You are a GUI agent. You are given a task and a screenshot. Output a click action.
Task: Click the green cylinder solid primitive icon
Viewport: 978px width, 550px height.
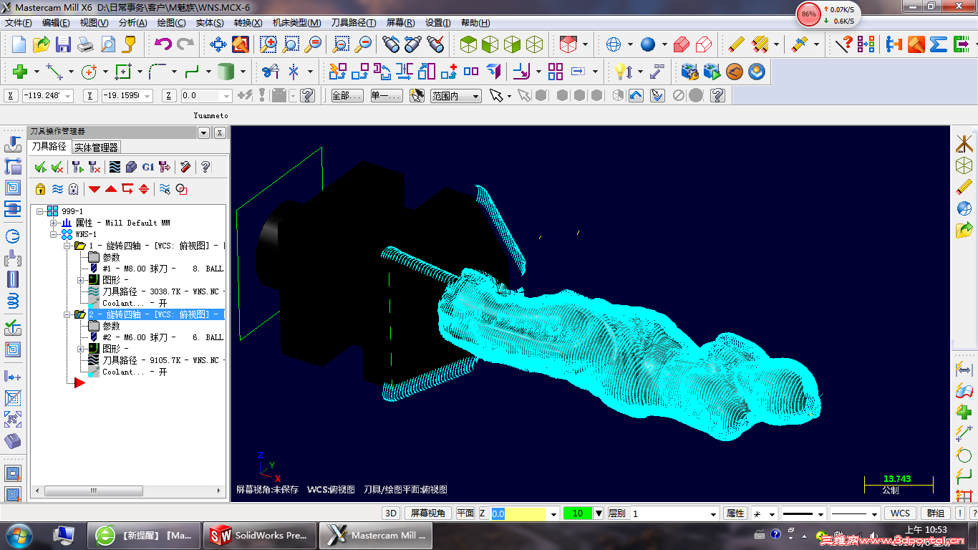(x=226, y=72)
